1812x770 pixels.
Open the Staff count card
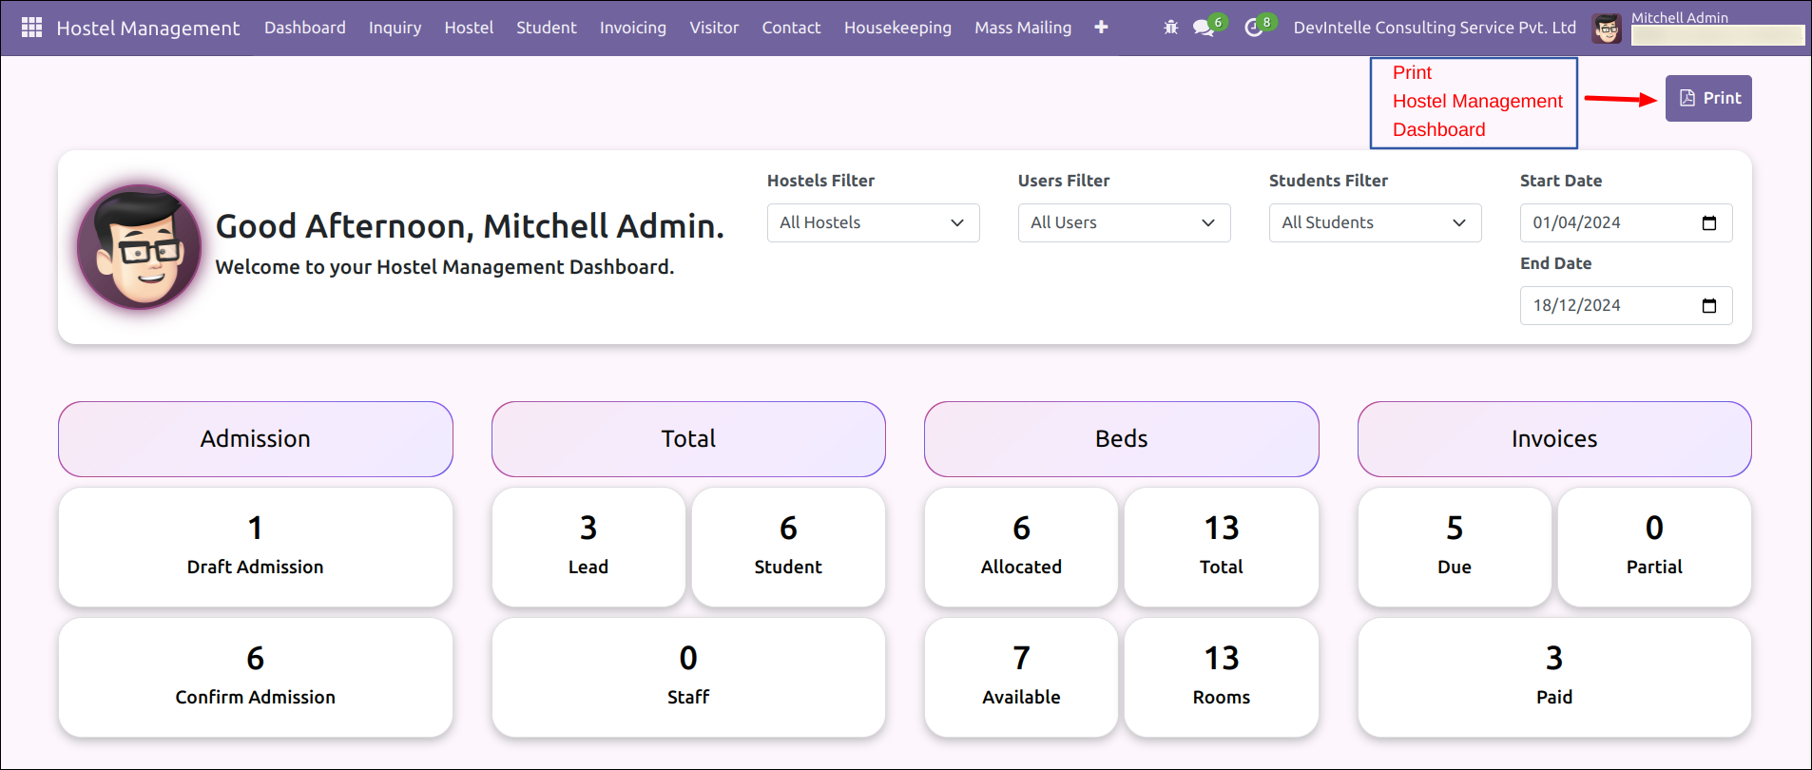(688, 677)
